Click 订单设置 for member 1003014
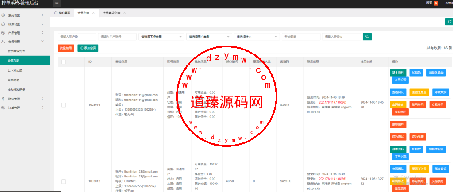 click(x=400, y=80)
